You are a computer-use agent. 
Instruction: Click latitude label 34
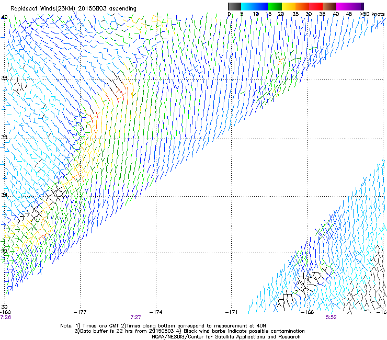point(4,195)
